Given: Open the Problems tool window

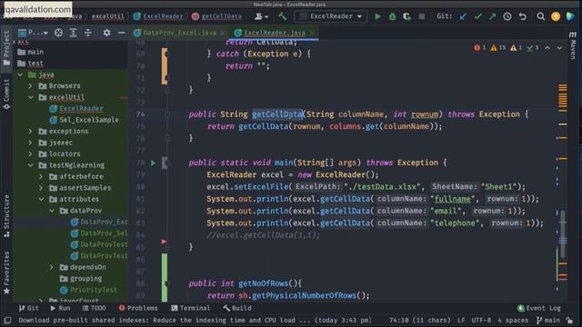Looking at the screenshot, I should tap(138, 308).
